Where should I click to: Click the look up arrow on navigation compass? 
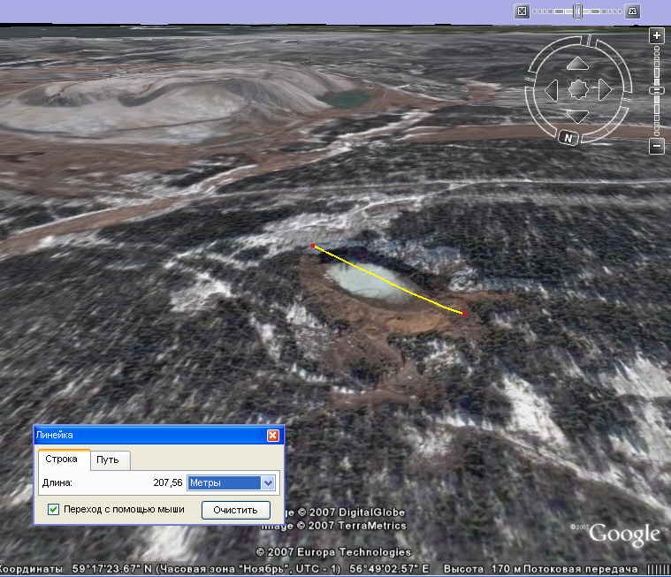click(x=577, y=64)
